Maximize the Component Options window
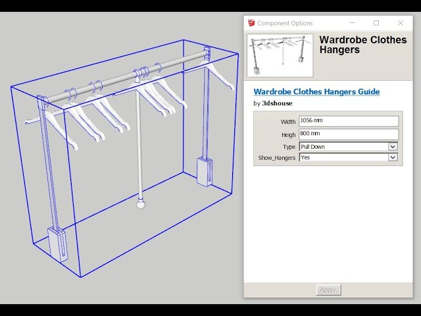Viewport: 421px width, 316px height. [x=376, y=23]
